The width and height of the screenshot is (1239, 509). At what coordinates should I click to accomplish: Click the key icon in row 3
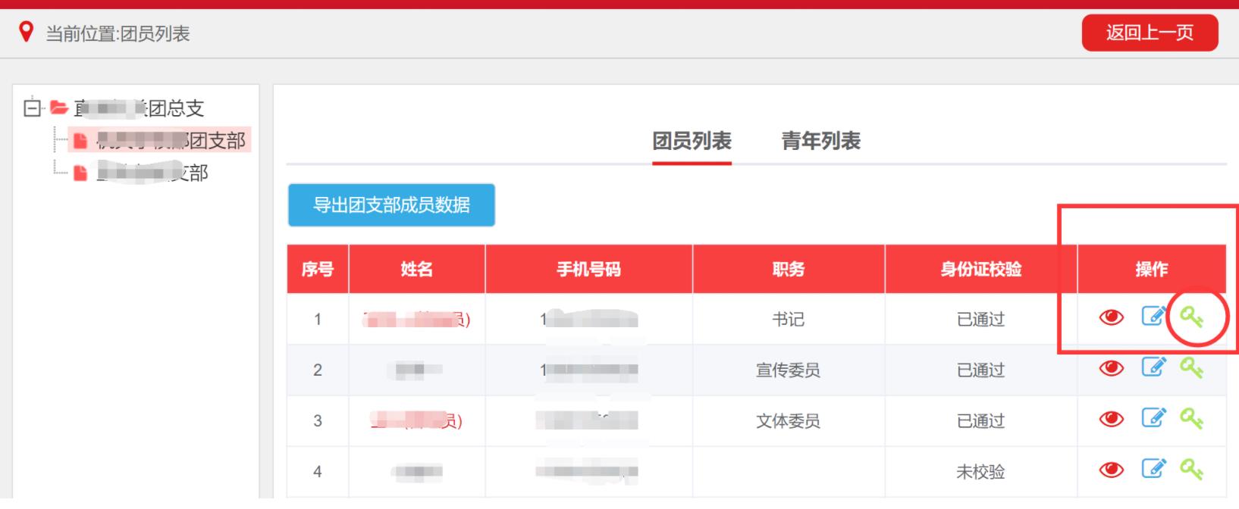coord(1191,419)
